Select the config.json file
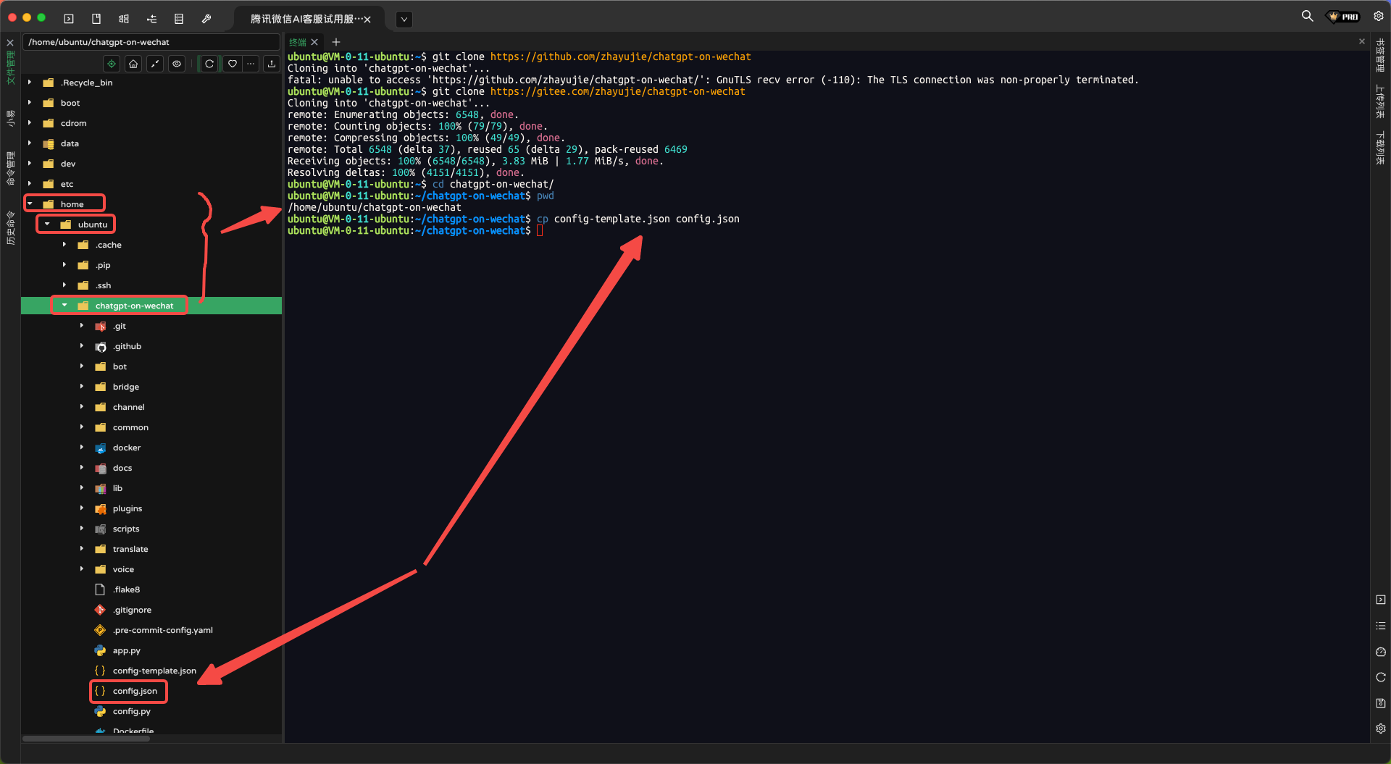 click(x=135, y=691)
